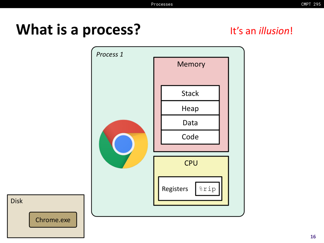The height and width of the screenshot is (243, 324).
Task: Click the Code memory segment box
Action: click(190, 137)
